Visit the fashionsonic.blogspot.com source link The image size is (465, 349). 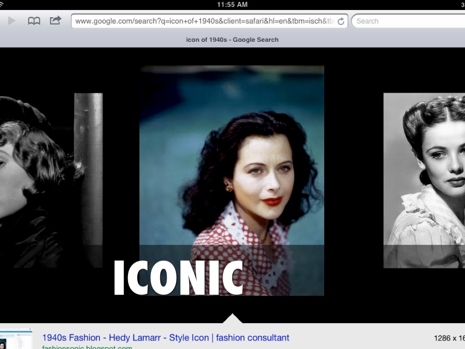coord(87,347)
